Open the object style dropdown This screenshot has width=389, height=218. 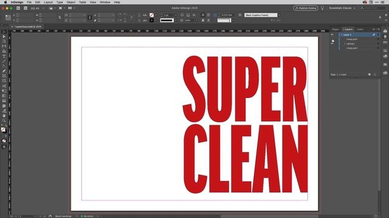[279, 15]
